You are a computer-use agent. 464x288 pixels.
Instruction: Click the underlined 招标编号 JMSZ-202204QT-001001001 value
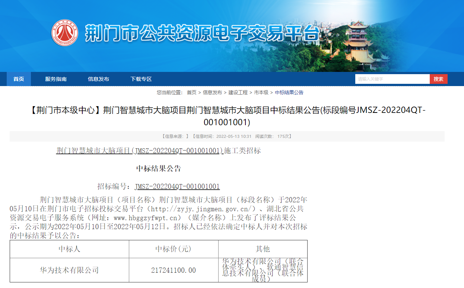coord(177,186)
